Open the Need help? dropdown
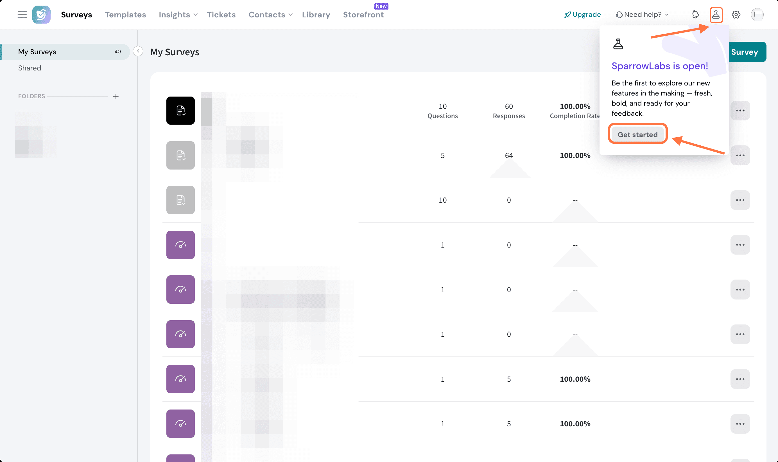This screenshot has width=778, height=462. [x=642, y=15]
